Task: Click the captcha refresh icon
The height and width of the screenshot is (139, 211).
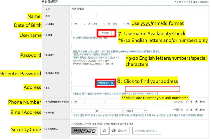Action: tap(104, 131)
